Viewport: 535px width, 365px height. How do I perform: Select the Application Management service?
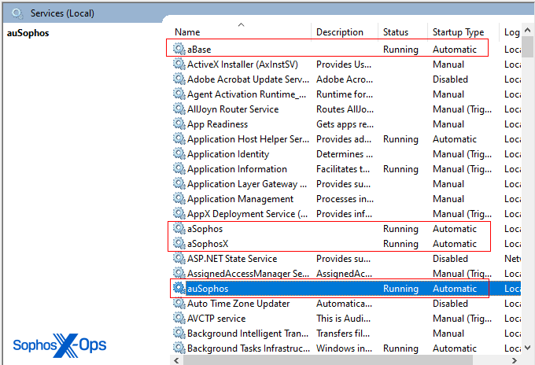(240, 199)
